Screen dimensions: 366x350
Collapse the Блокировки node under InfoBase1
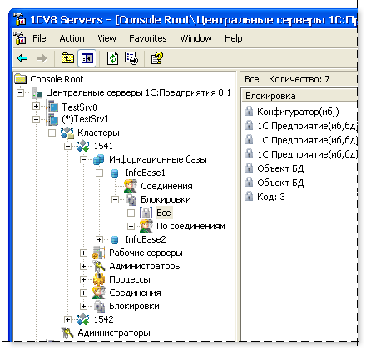(x=115, y=199)
